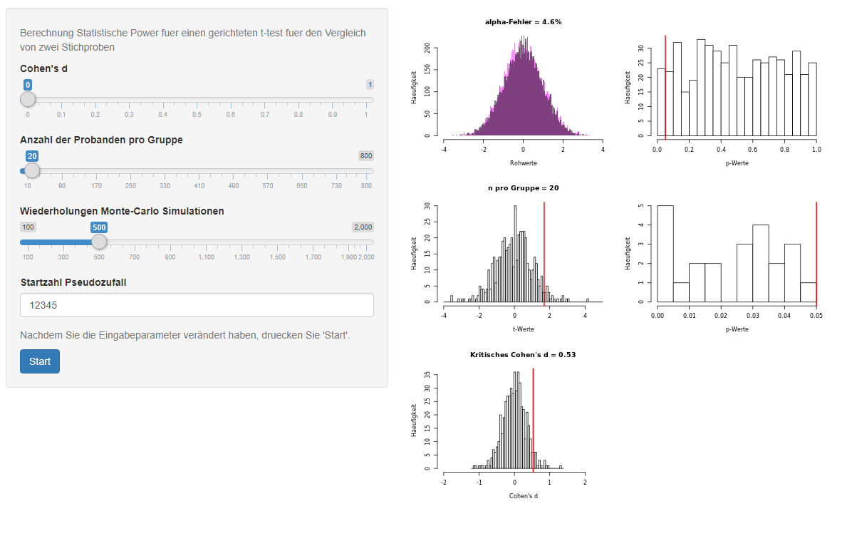Set Probanden slider track to 650
852x536 pixels.
click(x=302, y=170)
